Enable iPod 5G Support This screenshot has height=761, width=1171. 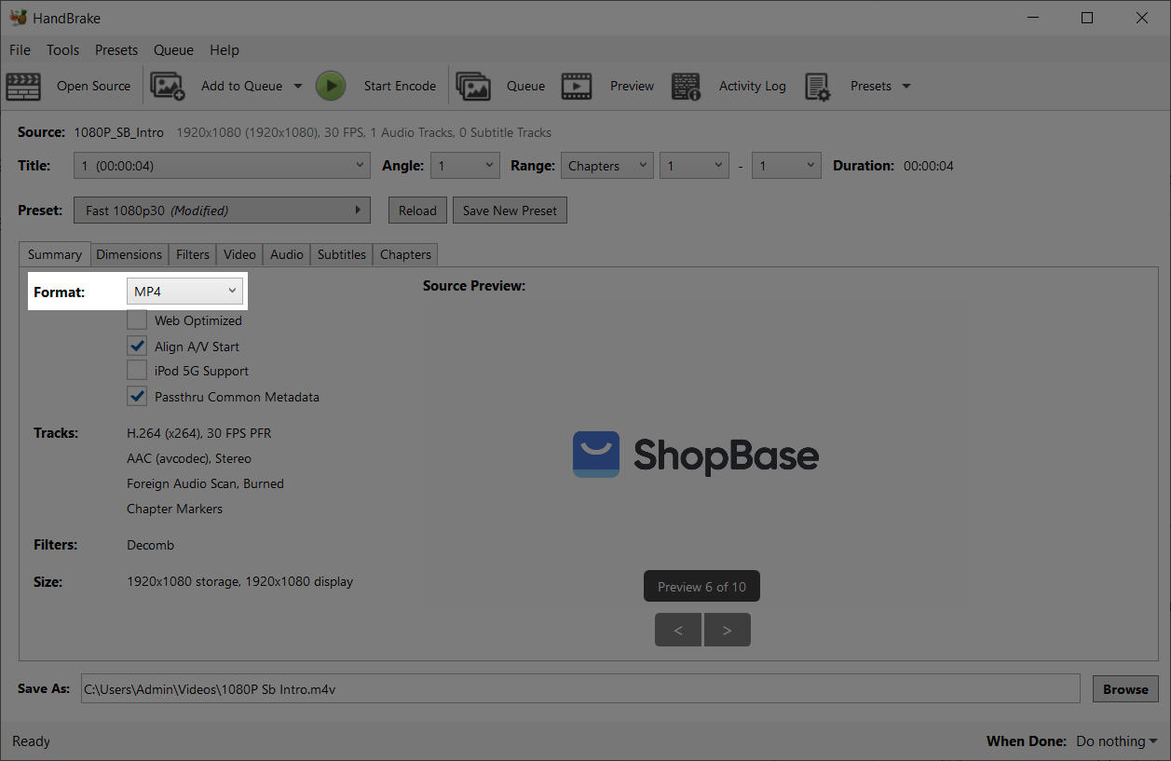(137, 371)
